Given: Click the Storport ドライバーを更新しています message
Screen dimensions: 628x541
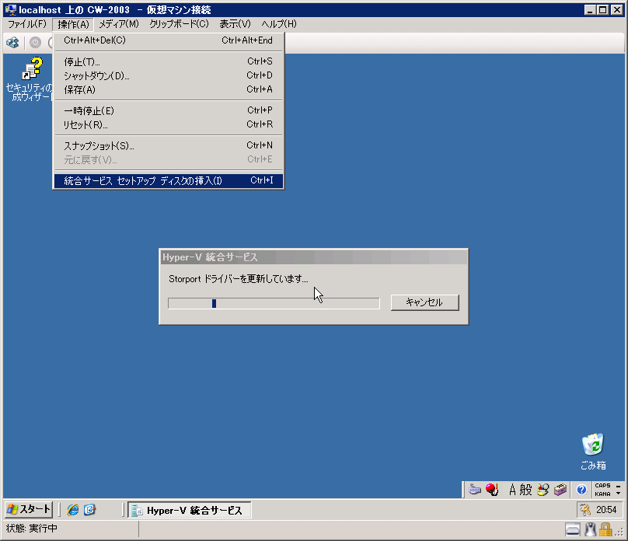Looking at the screenshot, I should 239,279.
